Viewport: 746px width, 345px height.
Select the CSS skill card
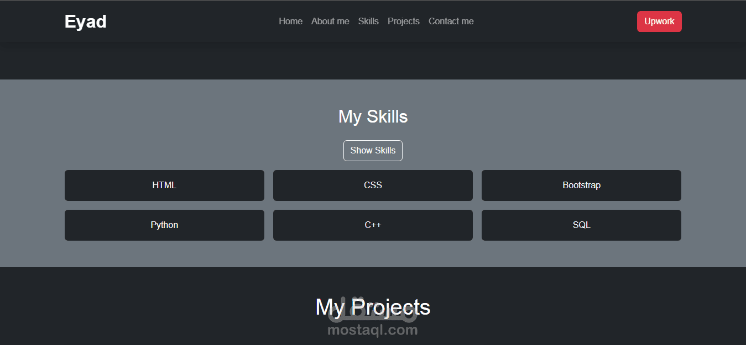373,185
